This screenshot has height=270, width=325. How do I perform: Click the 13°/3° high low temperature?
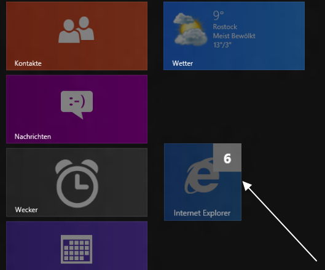222,45
